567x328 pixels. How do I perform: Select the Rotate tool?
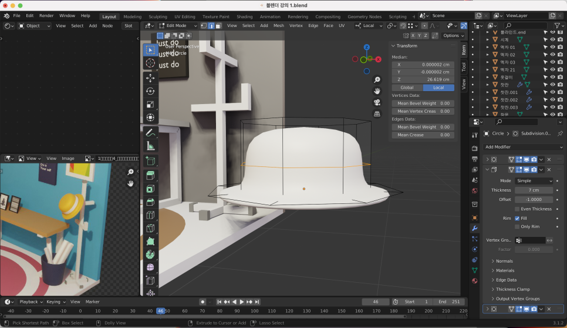[150, 91]
